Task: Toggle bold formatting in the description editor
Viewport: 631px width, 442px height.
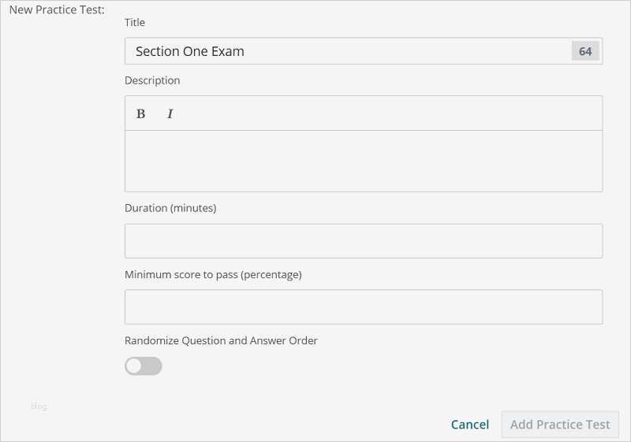Action: click(x=141, y=113)
